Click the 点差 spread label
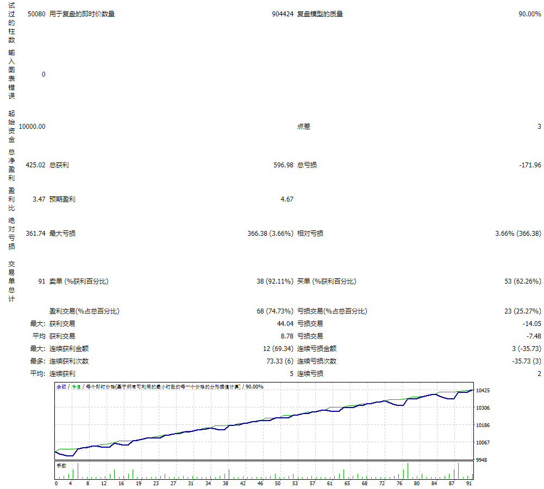Image resolution: width=544 pixels, height=489 pixels. [x=304, y=126]
